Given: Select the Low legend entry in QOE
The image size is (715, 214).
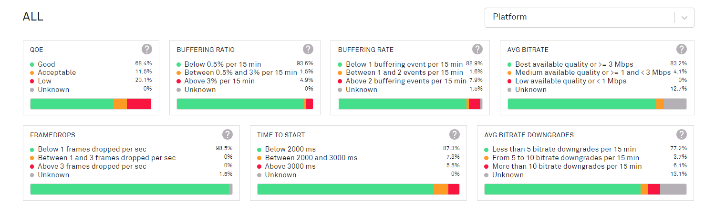Looking at the screenshot, I should (44, 81).
